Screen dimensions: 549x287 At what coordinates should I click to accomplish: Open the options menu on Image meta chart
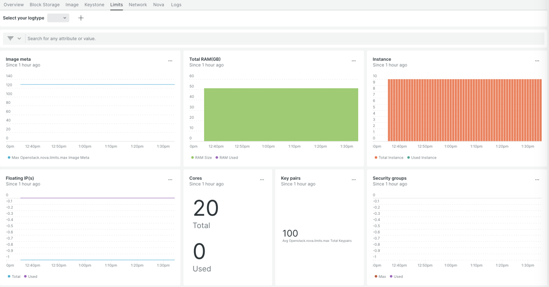pyautogui.click(x=170, y=60)
